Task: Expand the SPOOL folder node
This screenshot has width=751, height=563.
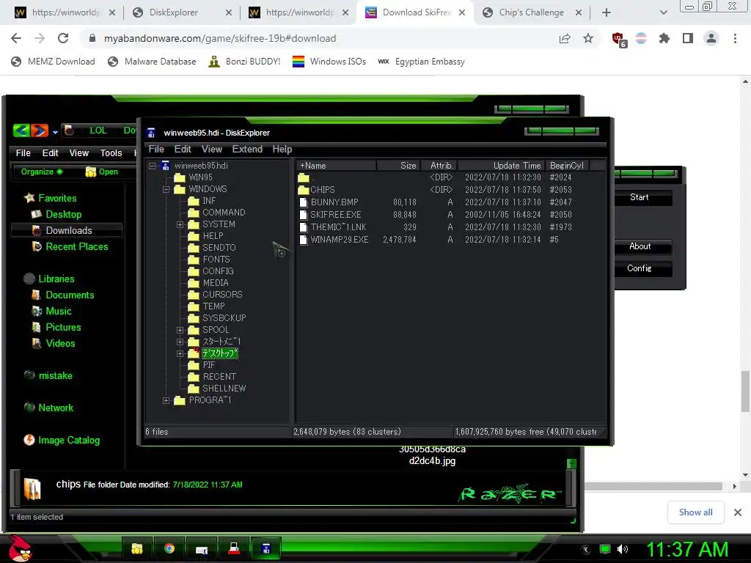Action: [x=180, y=330]
